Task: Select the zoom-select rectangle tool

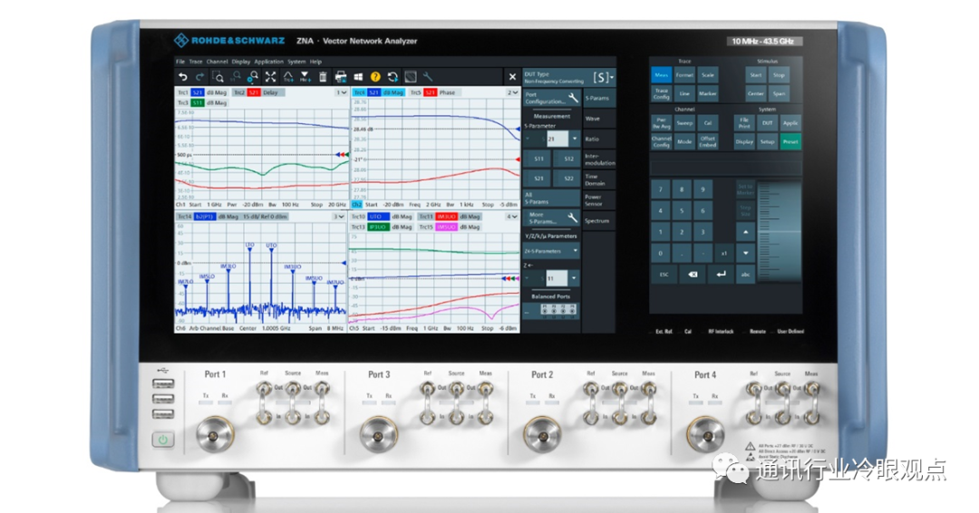Action: [218, 77]
